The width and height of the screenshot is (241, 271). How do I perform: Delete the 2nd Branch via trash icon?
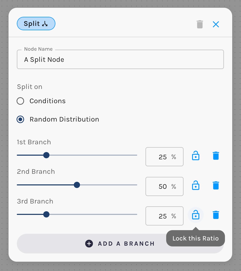[216, 185]
